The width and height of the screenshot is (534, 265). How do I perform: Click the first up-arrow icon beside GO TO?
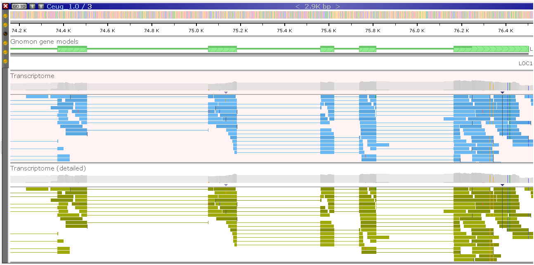pos(33,6)
